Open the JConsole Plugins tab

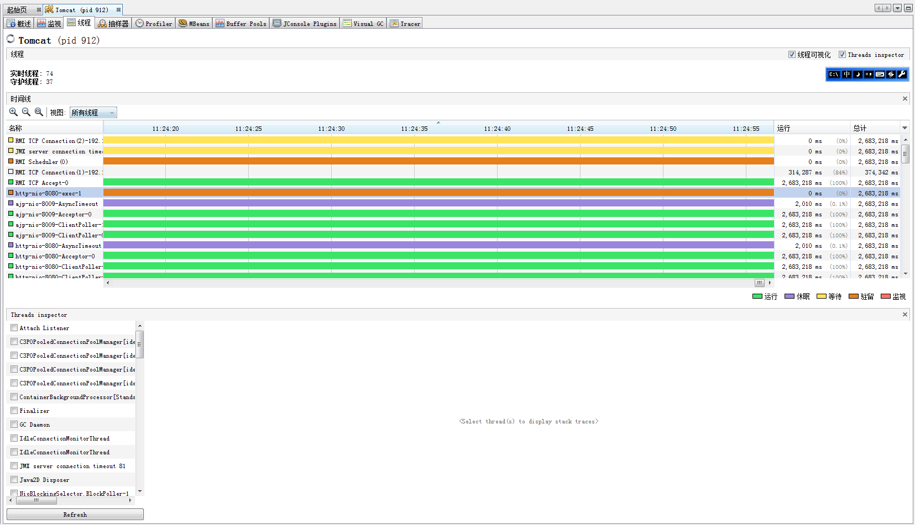click(x=305, y=23)
